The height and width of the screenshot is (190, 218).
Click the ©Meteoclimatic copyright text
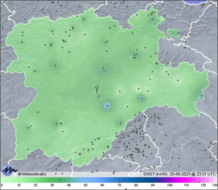coord(32,174)
